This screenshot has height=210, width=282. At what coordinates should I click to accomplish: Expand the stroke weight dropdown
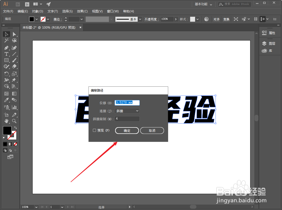(x=82, y=19)
